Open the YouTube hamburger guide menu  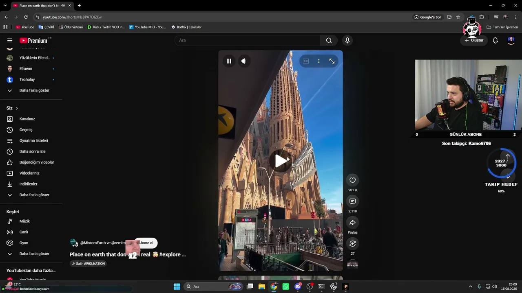(10, 40)
